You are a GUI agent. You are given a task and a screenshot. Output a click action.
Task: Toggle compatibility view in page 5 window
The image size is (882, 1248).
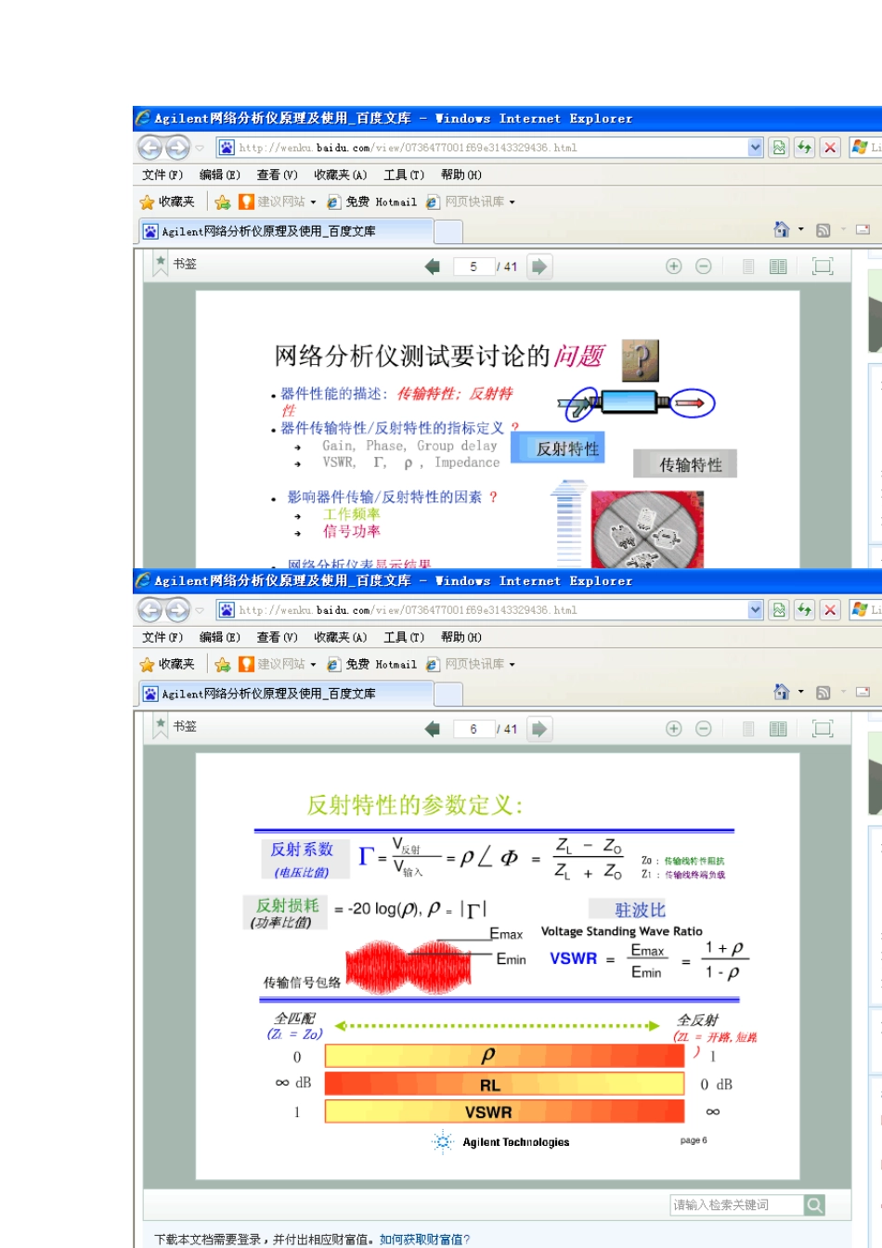[778, 147]
